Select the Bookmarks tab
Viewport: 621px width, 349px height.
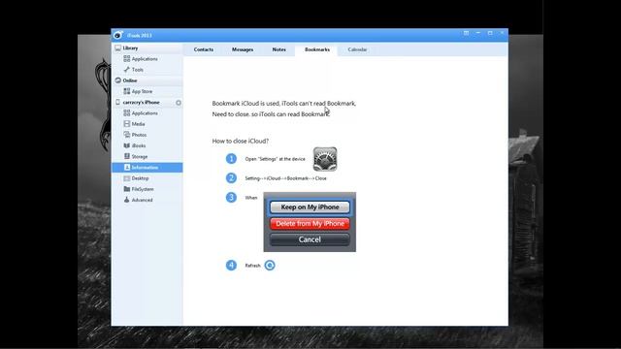click(317, 49)
